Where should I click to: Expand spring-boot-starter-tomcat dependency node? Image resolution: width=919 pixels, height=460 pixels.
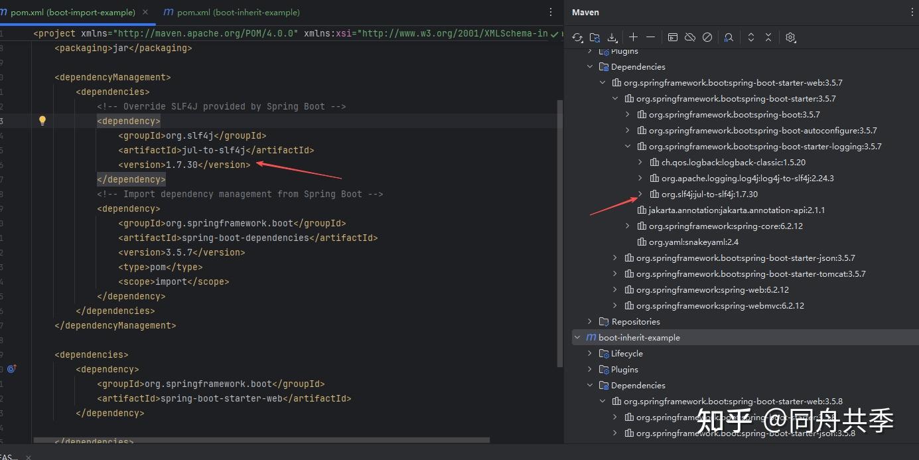614,273
